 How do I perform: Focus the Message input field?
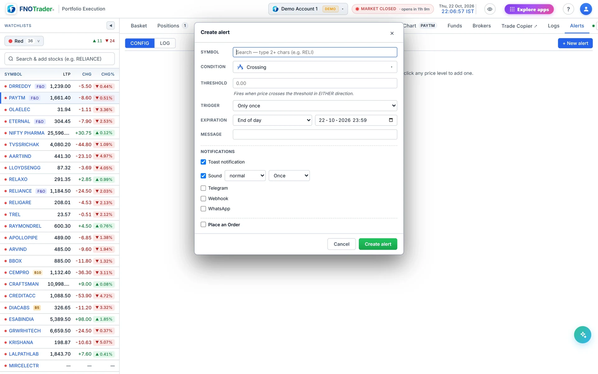315,134
